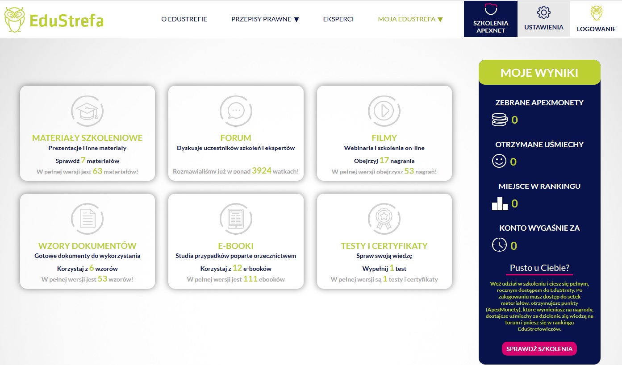622x365 pixels.
Task: Open the Filmy heading link
Action: coord(384,138)
